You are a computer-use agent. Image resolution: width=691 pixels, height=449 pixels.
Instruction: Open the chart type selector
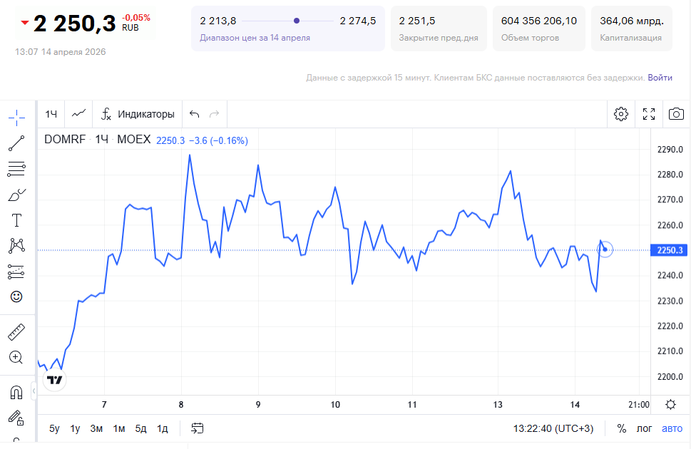pos(78,113)
